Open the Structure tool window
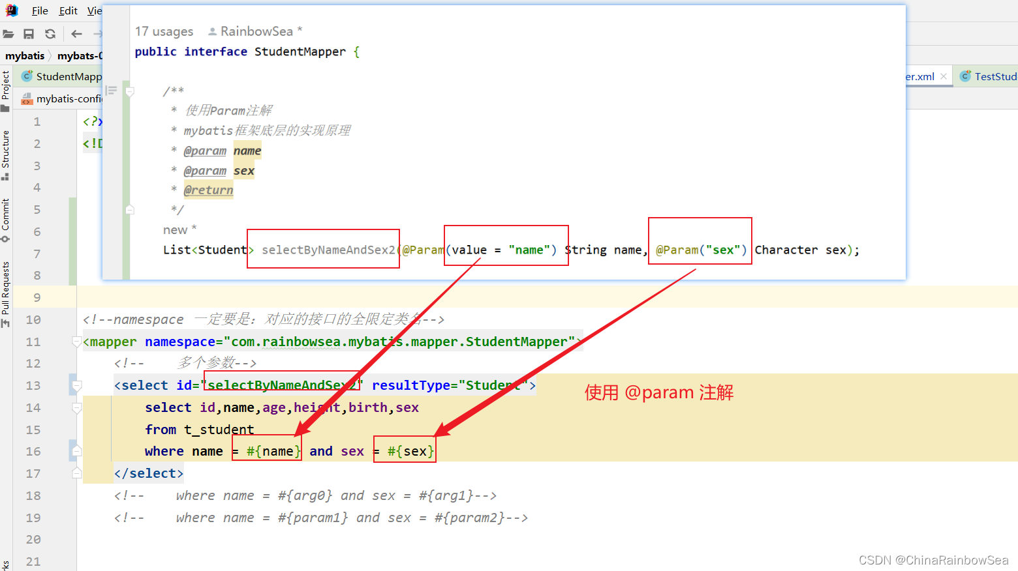This screenshot has height=571, width=1018. [x=5, y=155]
